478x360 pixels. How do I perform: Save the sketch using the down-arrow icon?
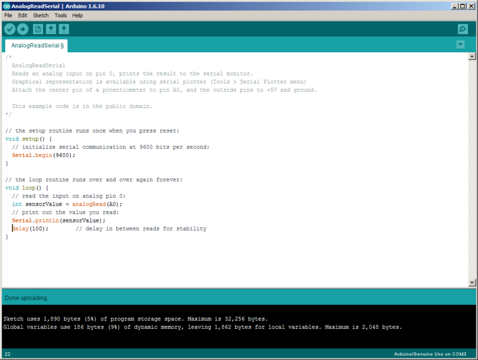click(x=63, y=29)
